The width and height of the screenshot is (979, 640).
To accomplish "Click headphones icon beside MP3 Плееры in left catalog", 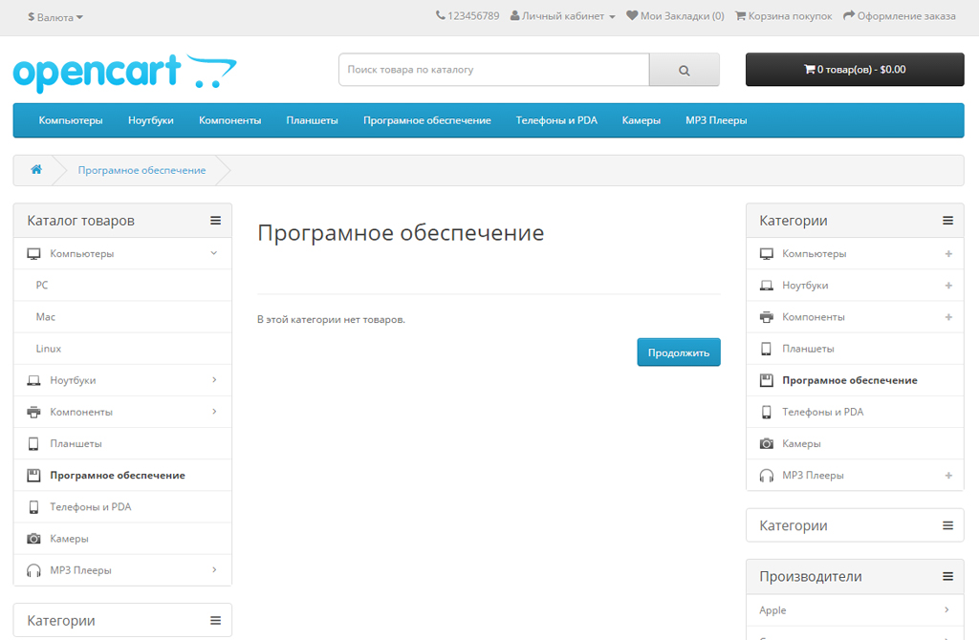I will 33,570.
